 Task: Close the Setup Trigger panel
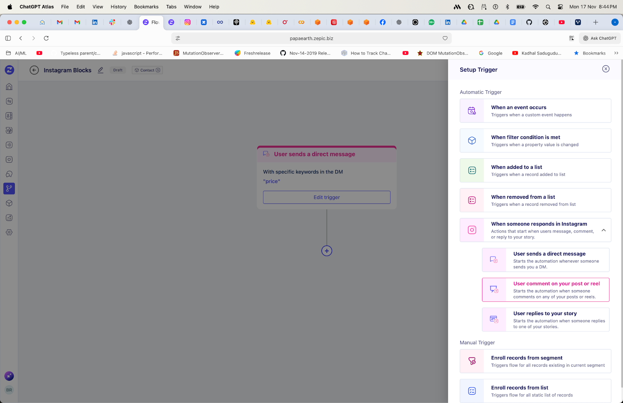(x=606, y=69)
